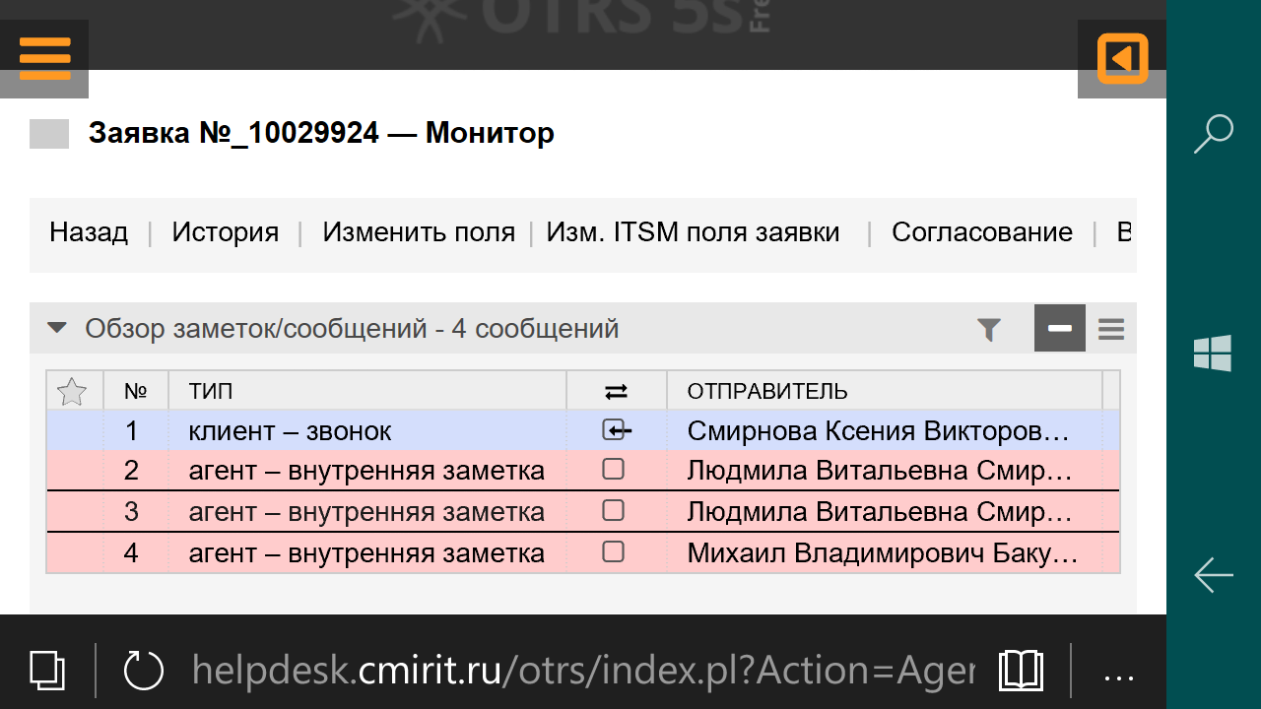This screenshot has height=709, width=1261.
Task: Click the star column header icon
Action: (x=72, y=392)
